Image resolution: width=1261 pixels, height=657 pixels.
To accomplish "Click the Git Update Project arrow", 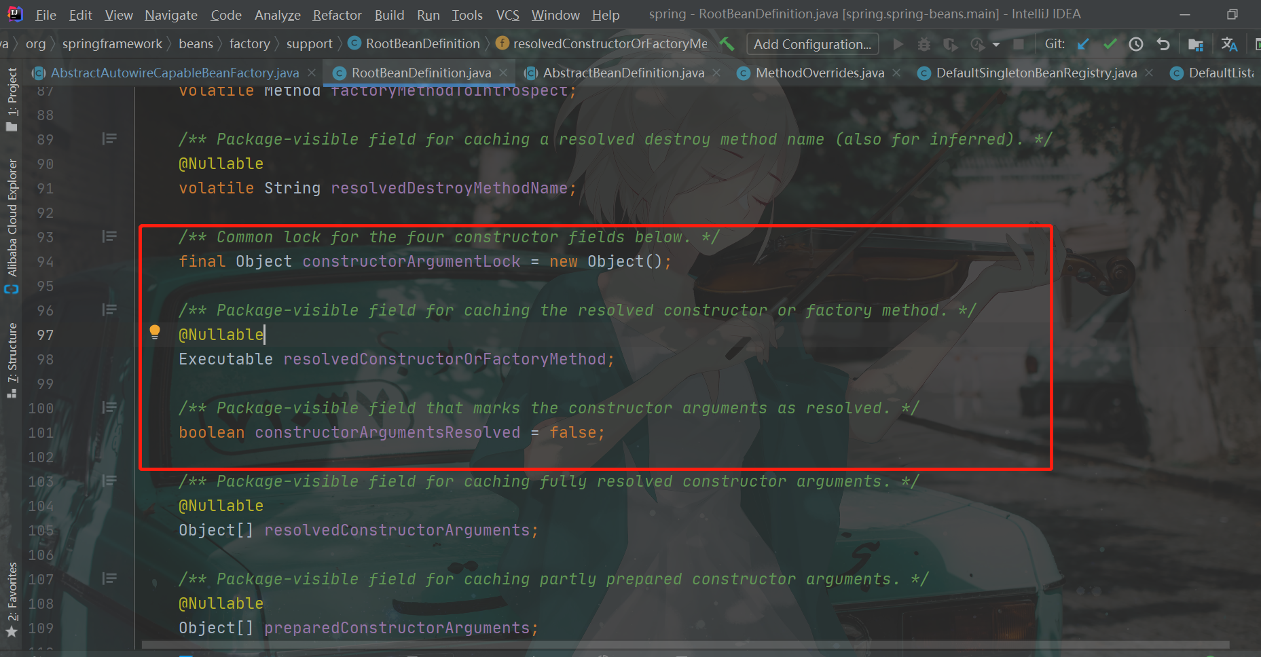I will (1083, 44).
